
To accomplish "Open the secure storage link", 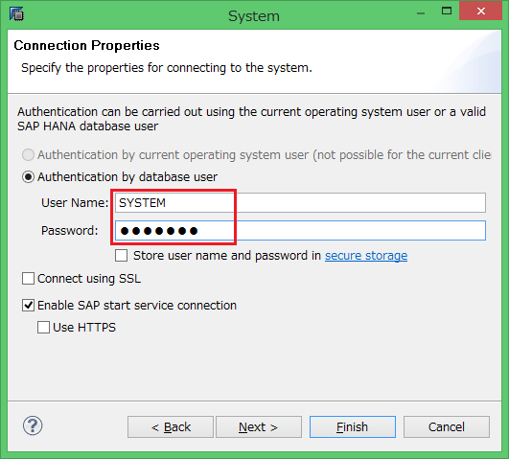I will (366, 256).
